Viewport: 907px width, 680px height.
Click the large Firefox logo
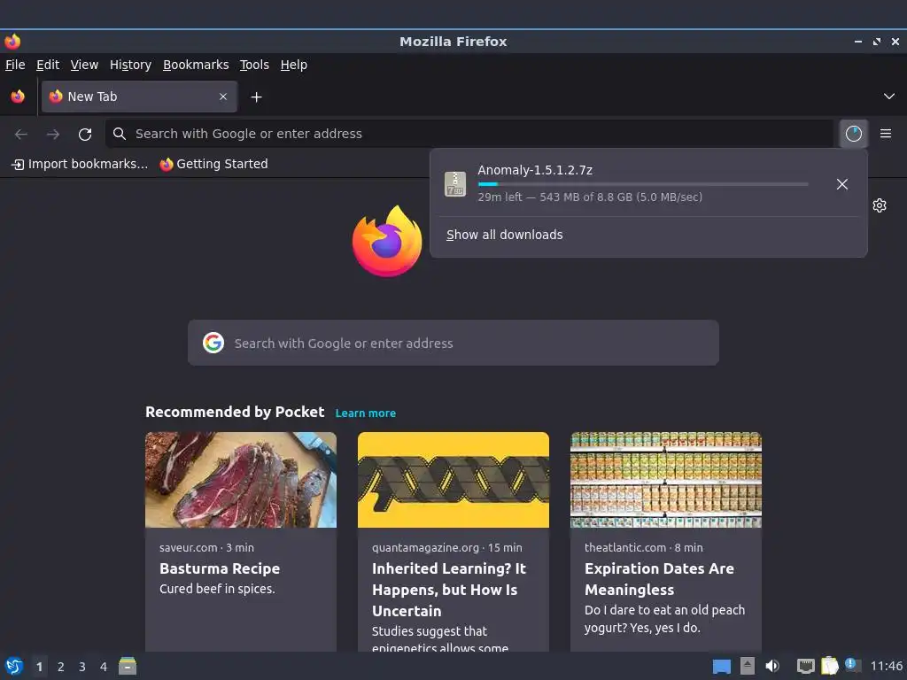point(387,241)
